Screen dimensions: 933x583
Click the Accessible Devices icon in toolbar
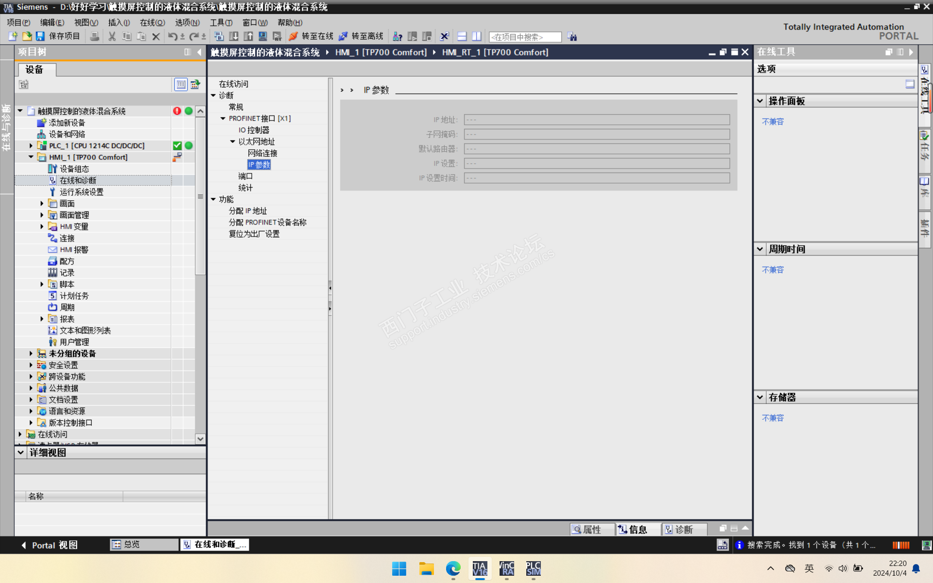[x=397, y=36]
